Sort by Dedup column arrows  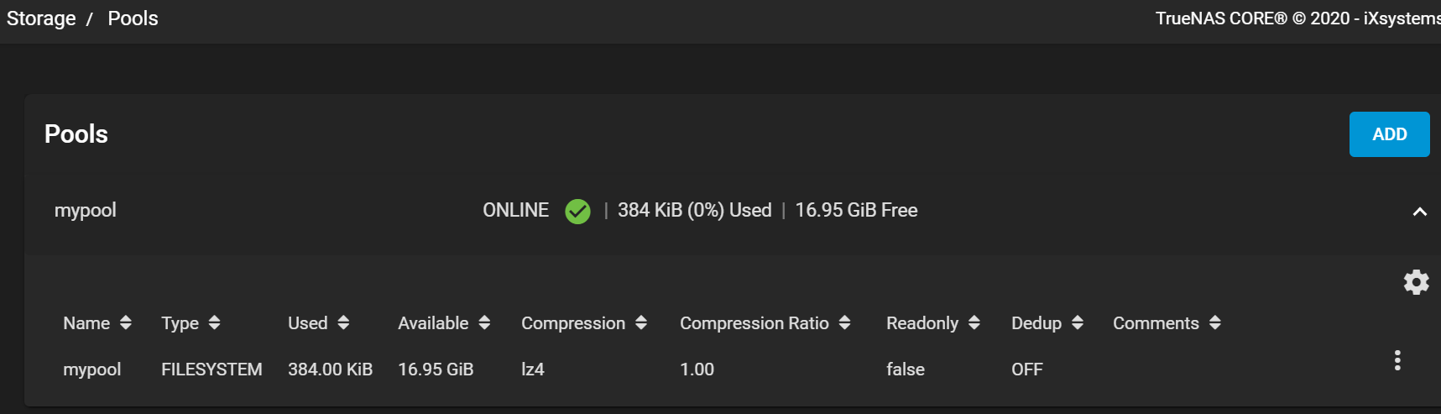point(1078,322)
